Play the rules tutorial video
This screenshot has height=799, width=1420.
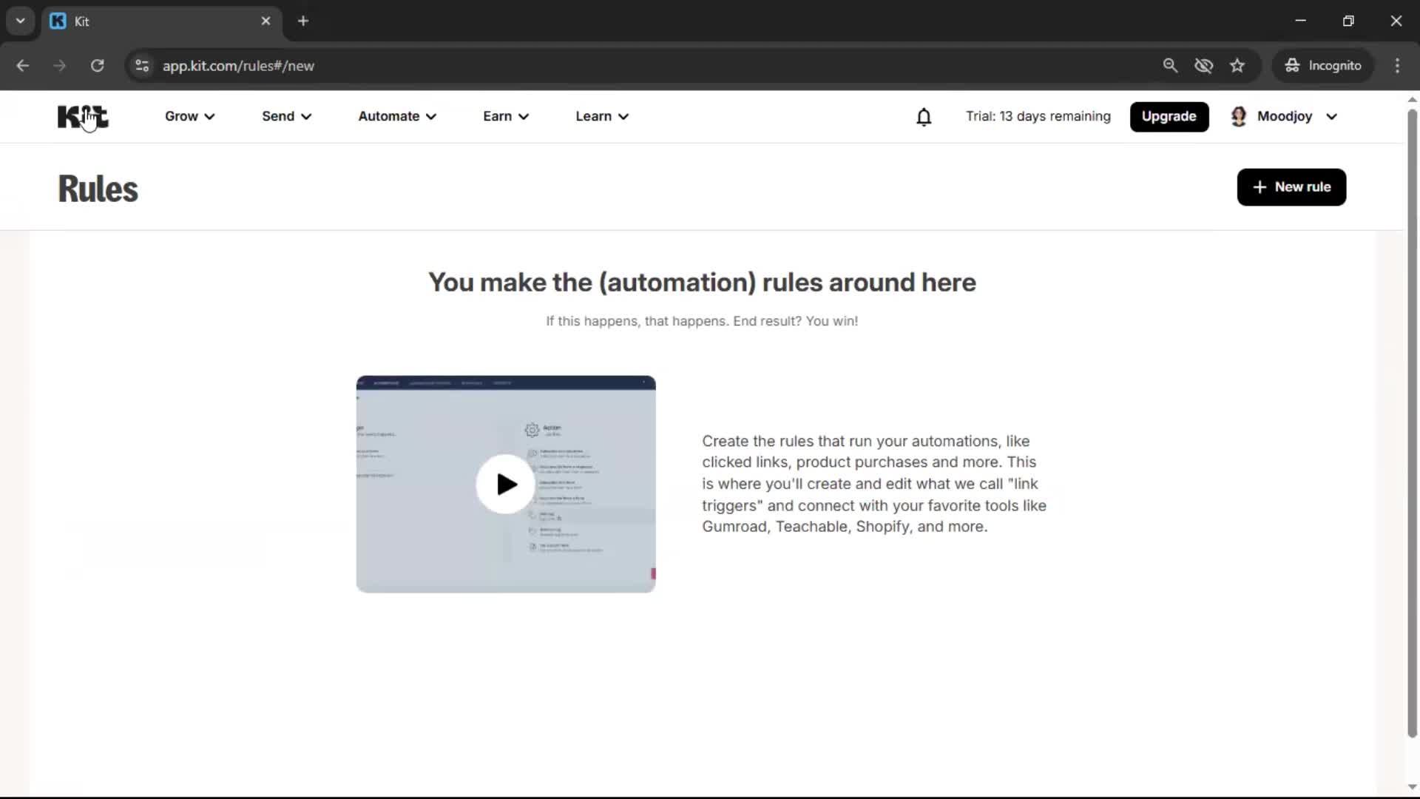point(505,484)
